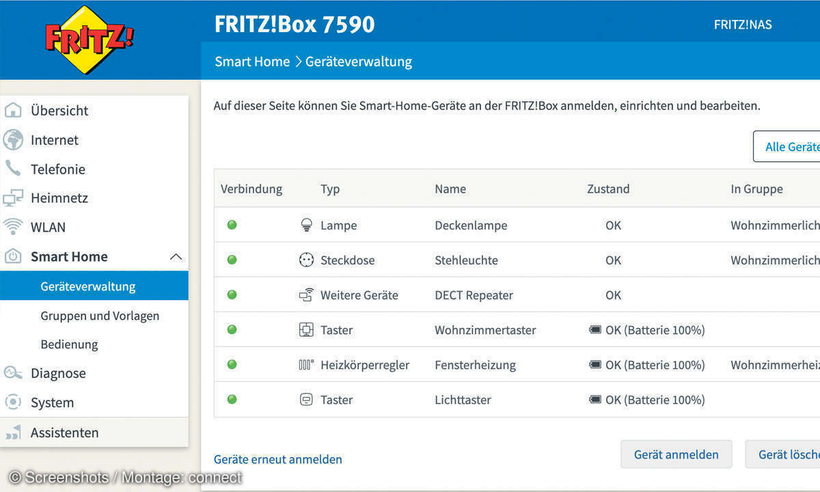Click Smart Home in the breadcrumb
This screenshot has width=820, height=492.
point(252,61)
